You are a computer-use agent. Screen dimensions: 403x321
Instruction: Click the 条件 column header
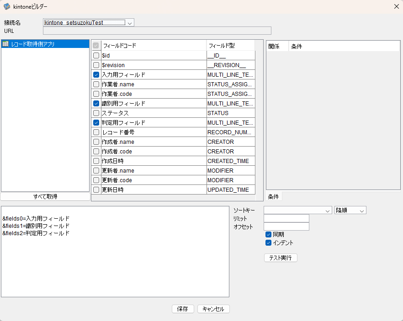pos(344,46)
